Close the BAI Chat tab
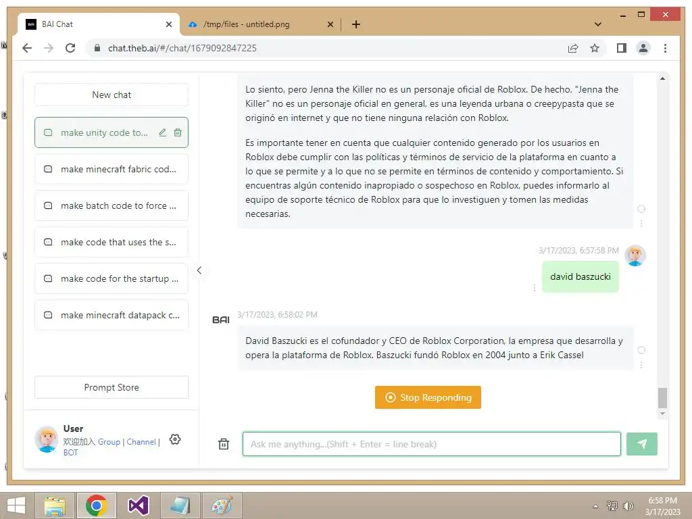This screenshot has height=519, width=692. point(168,24)
